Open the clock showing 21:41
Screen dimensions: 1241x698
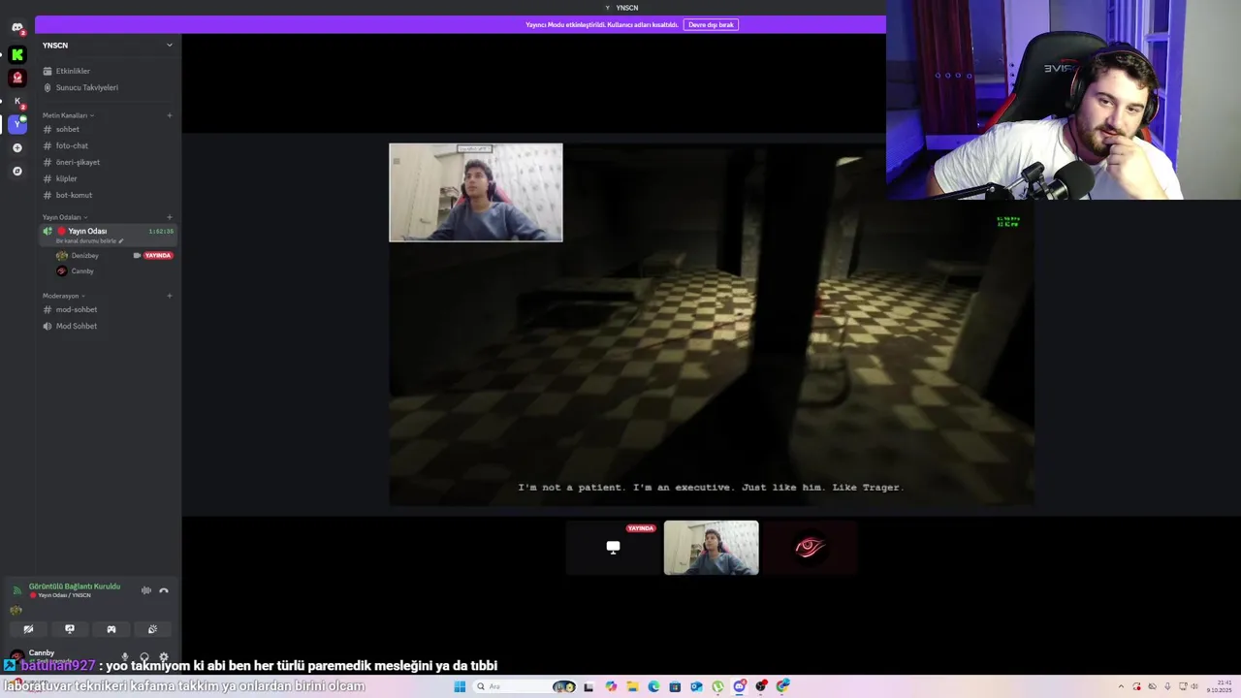click(x=1220, y=686)
